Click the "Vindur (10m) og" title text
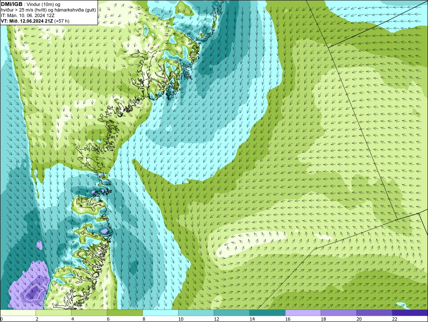428x322 pixels. pos(44,4)
